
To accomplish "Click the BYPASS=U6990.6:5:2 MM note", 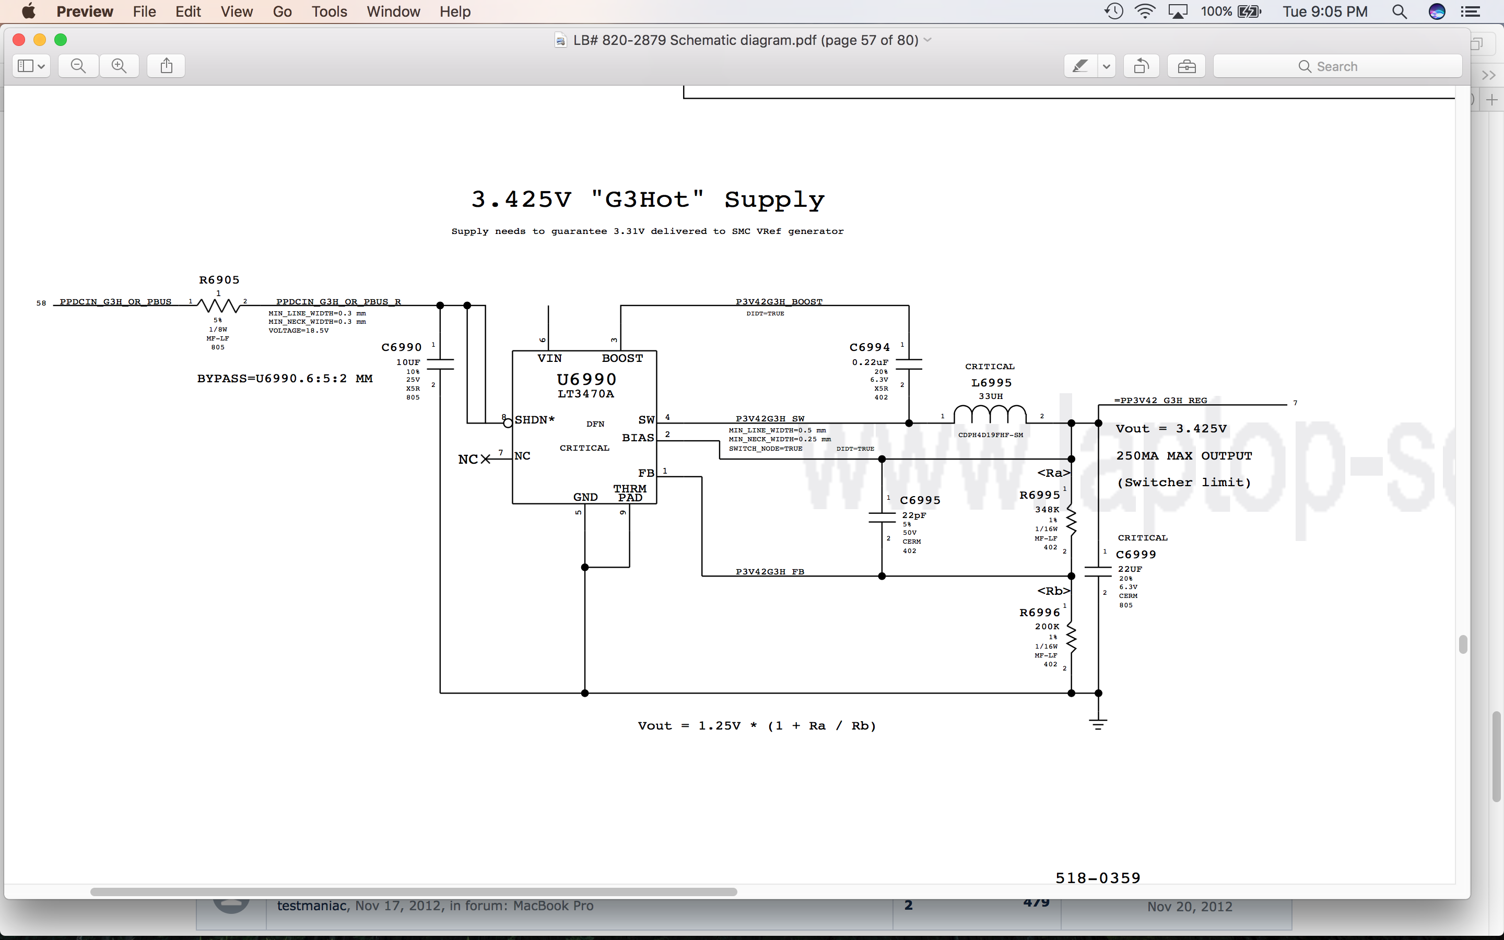I will coord(285,378).
